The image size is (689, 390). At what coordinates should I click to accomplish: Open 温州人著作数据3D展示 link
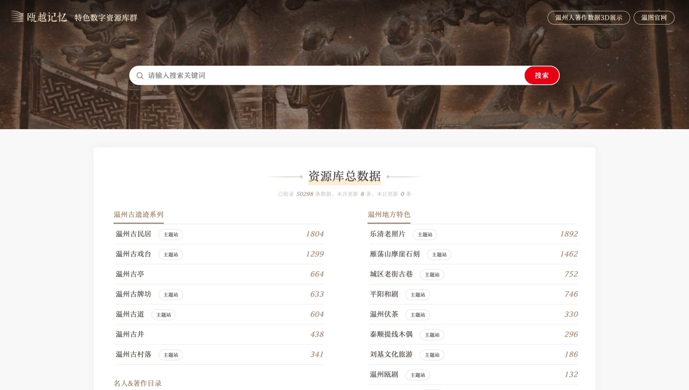click(589, 18)
